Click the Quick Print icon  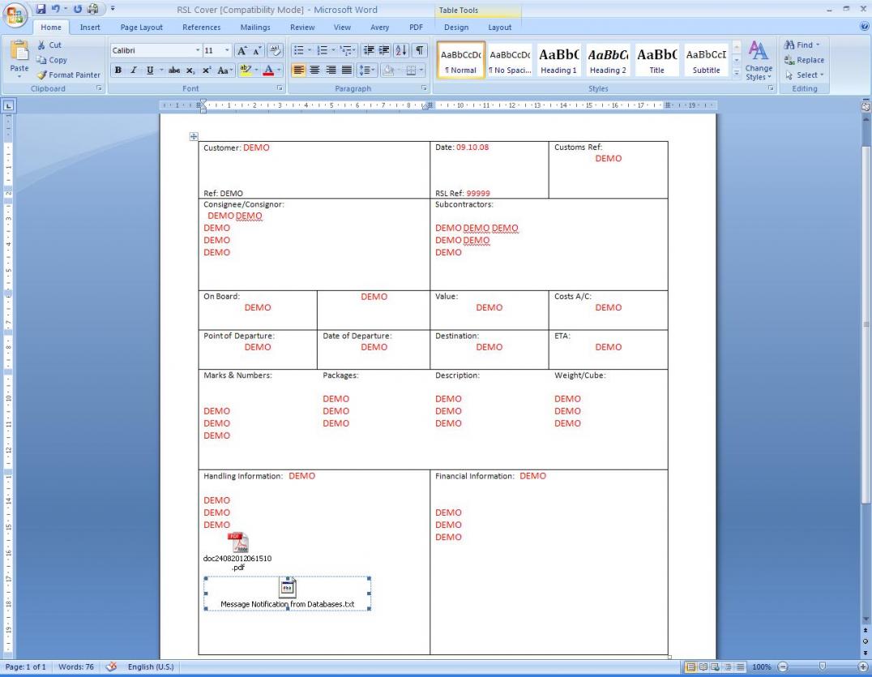(92, 9)
